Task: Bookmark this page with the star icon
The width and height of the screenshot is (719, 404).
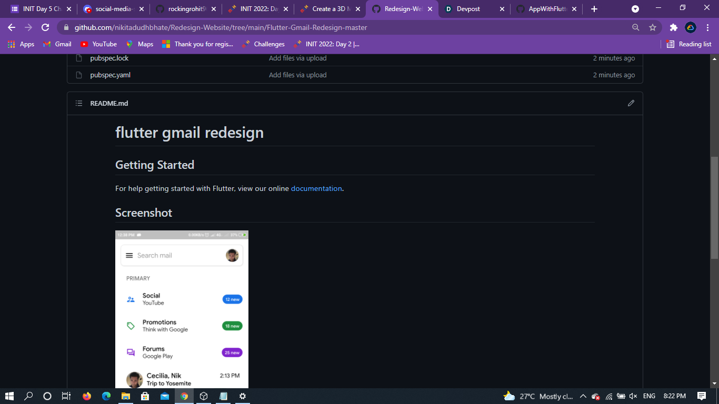Action: [653, 27]
